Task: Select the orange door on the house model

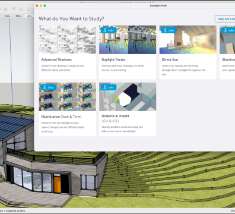Action: tap(57, 185)
